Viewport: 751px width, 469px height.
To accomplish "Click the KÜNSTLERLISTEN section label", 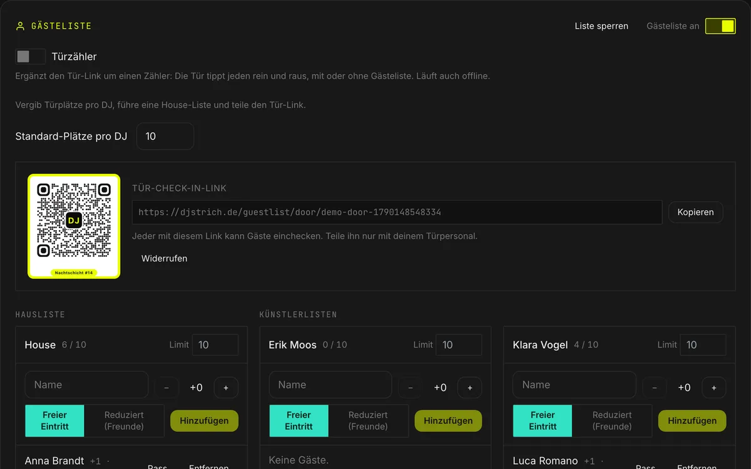I will 299,315.
